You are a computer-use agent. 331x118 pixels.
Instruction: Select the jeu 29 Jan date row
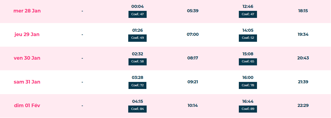(27, 34)
